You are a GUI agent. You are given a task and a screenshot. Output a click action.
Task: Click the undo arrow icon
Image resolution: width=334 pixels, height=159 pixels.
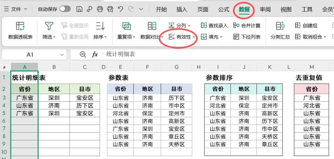[121, 9]
